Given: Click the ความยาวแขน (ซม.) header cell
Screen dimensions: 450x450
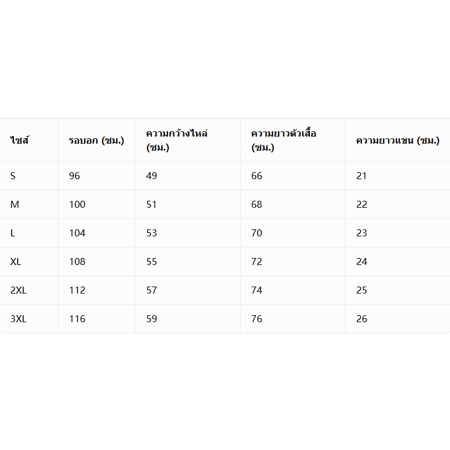Looking at the screenshot, I should click(x=398, y=140).
